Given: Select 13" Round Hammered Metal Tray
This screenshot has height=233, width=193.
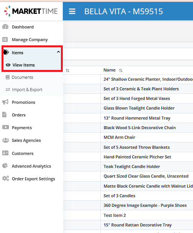Looking at the screenshot, I should click(137, 118).
